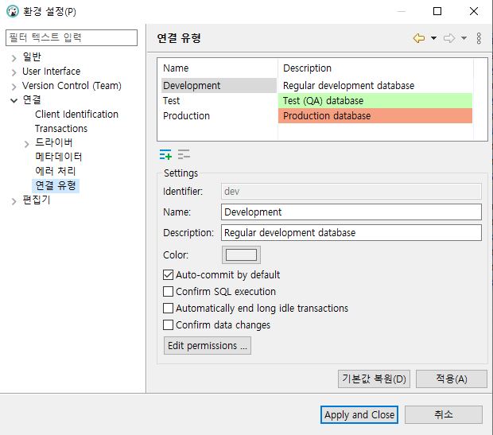Click the delete connection type icon
The height and width of the screenshot is (435, 493).
coord(184,155)
